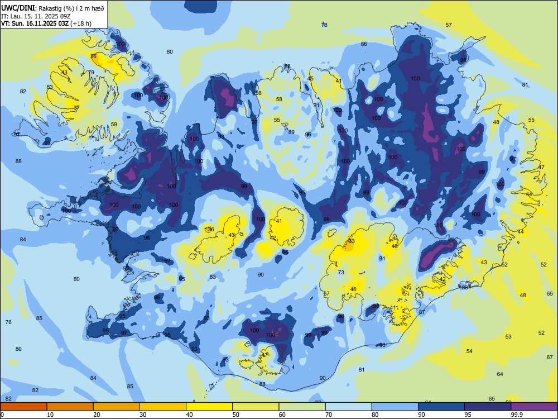Click the legend label '70'
Screen dimensions: 558x419
coord(329,415)
